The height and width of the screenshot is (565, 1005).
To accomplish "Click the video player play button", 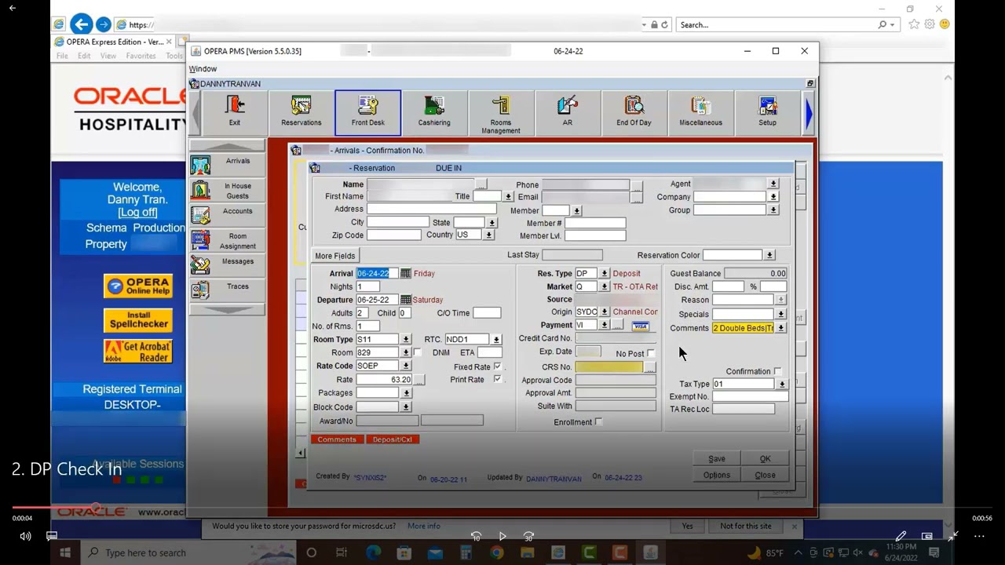I will (502, 537).
